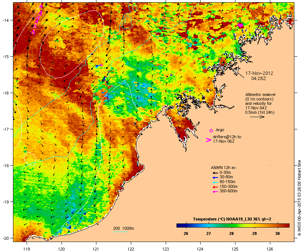Viewport: 304px width, 252px height.
Task: Click the 'Argo' legend label
Action: click(220, 130)
